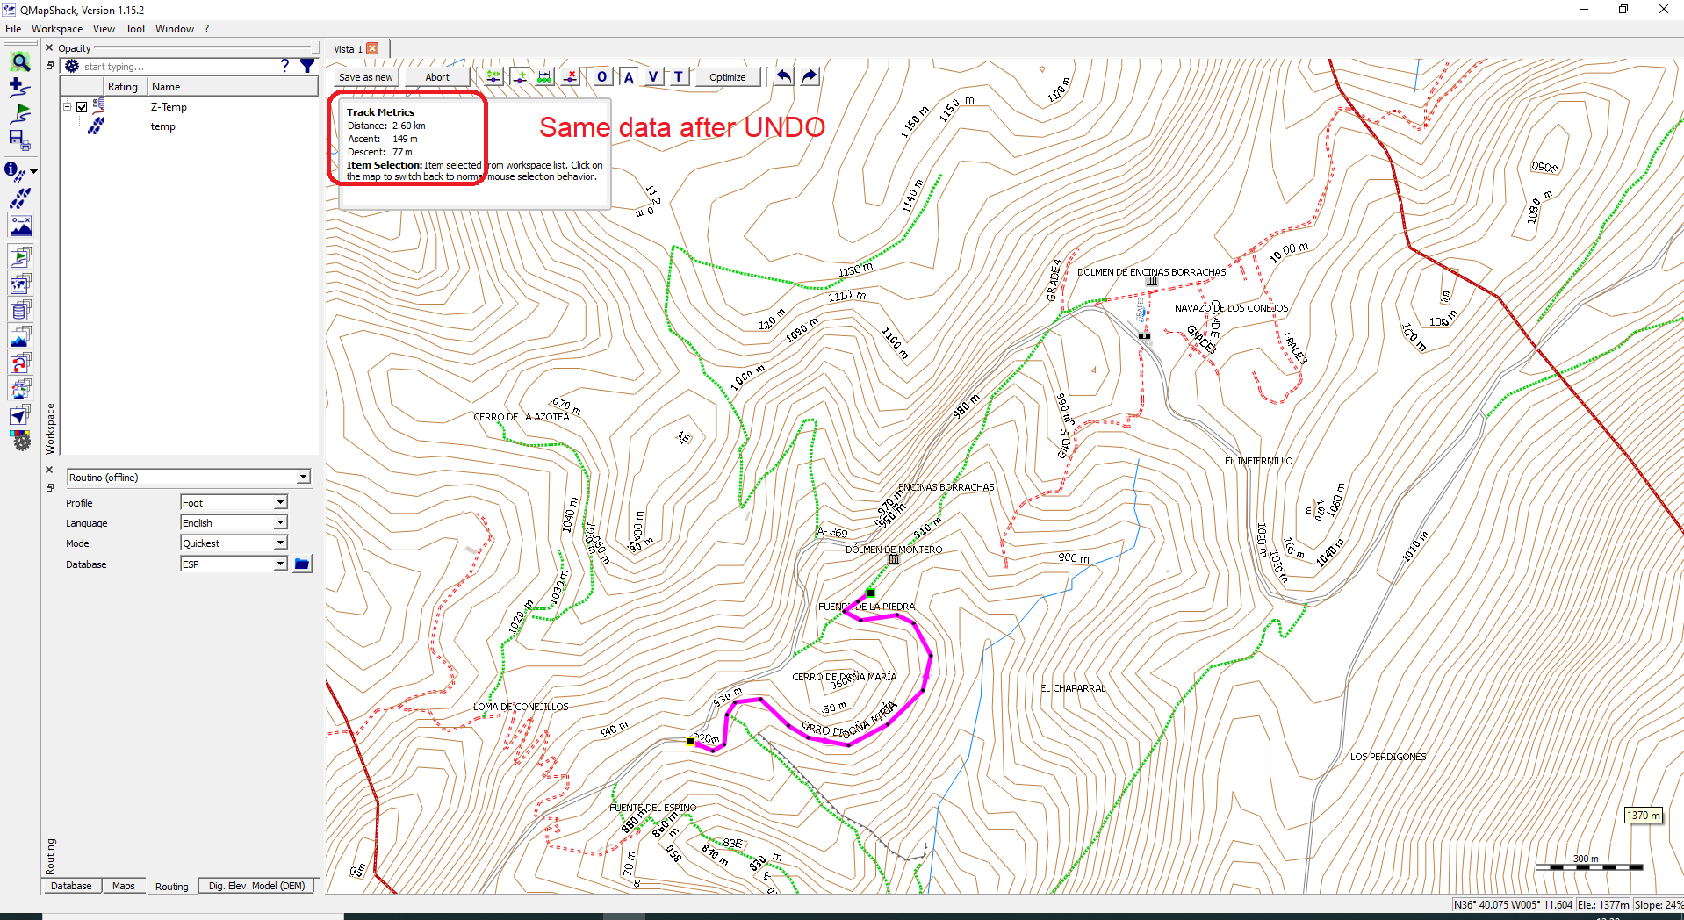Select the magnifier map zoom tool
Image resolution: width=1684 pixels, height=920 pixels.
click(x=19, y=62)
